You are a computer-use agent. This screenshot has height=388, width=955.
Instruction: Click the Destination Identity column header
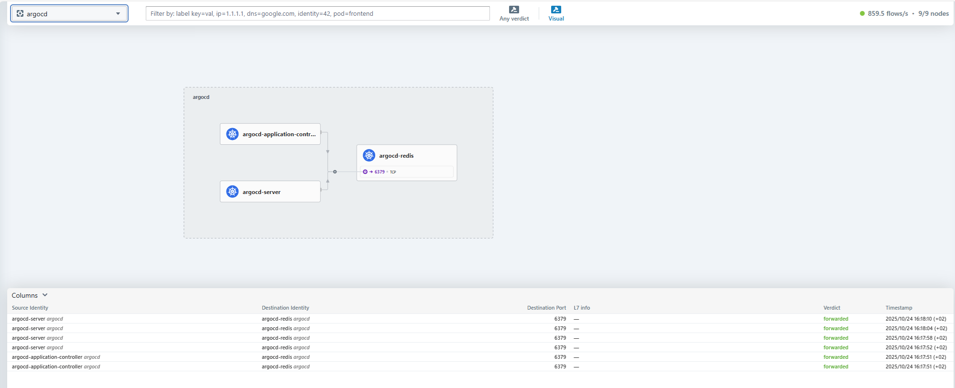pyautogui.click(x=285, y=308)
